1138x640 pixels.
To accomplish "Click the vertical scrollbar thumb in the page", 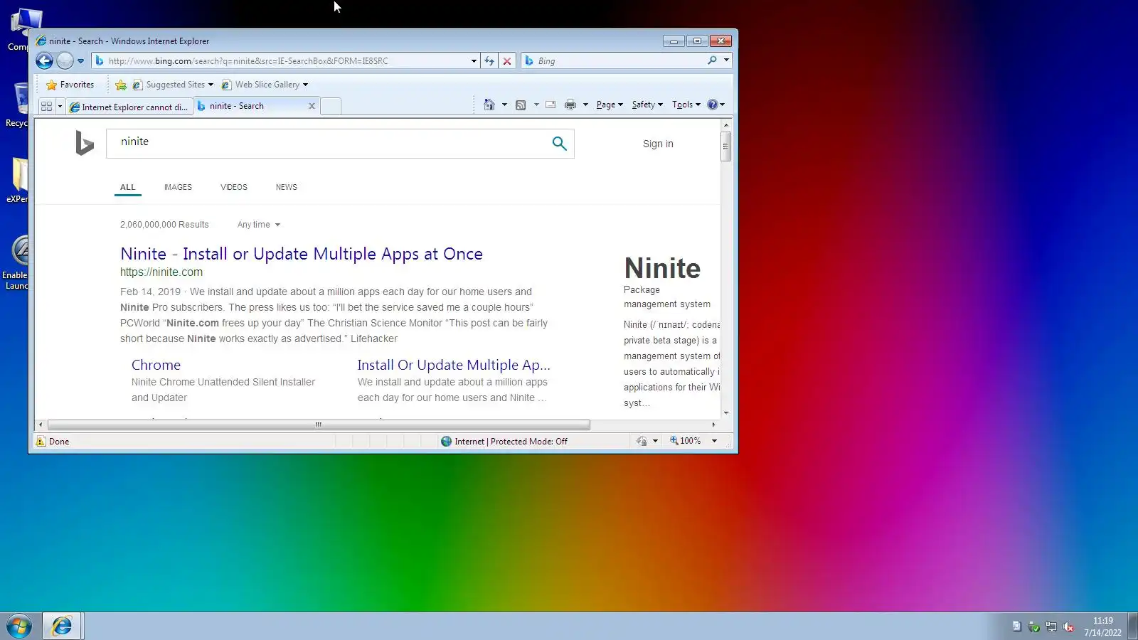I will tap(725, 146).
